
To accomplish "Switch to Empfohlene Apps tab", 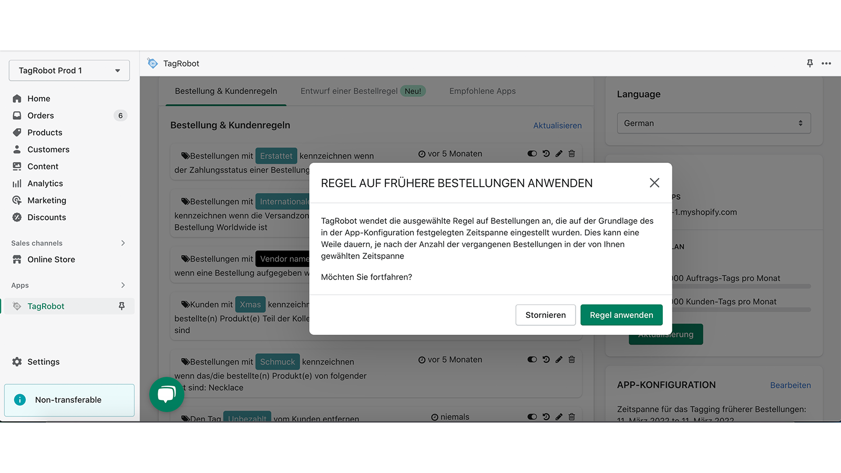I will pos(483,91).
